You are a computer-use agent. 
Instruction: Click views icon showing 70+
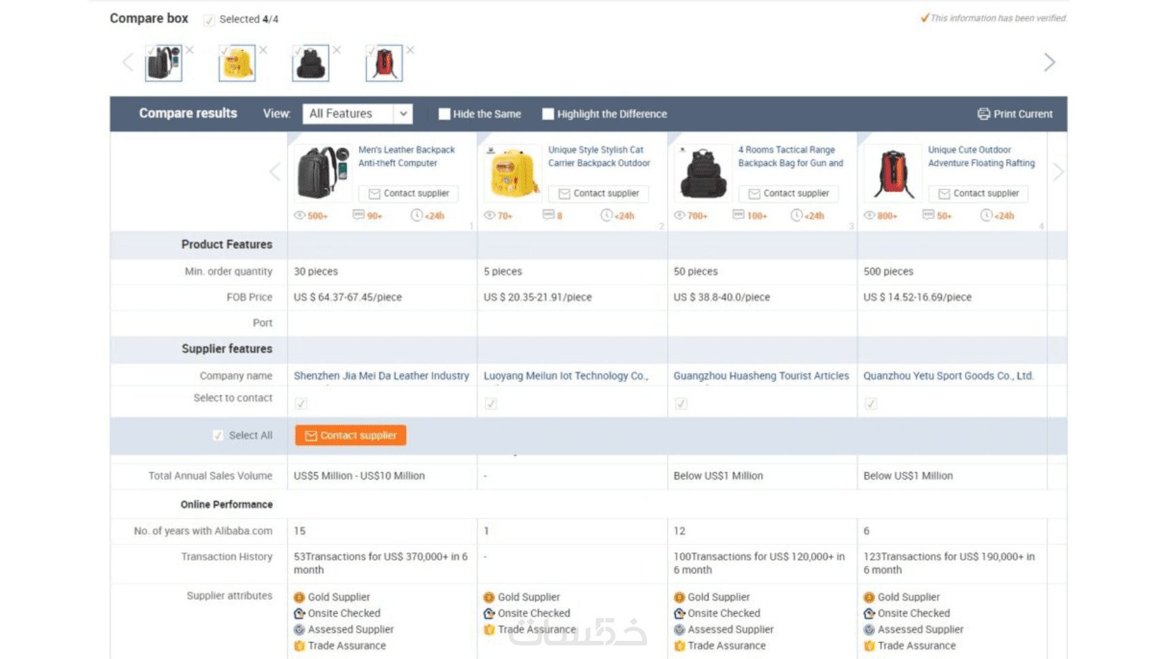[489, 215]
